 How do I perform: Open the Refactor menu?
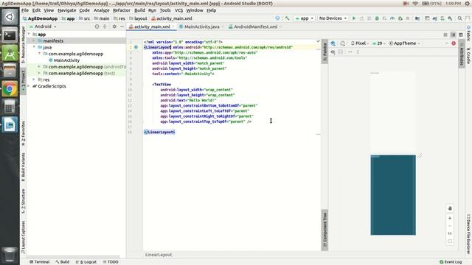121,10
